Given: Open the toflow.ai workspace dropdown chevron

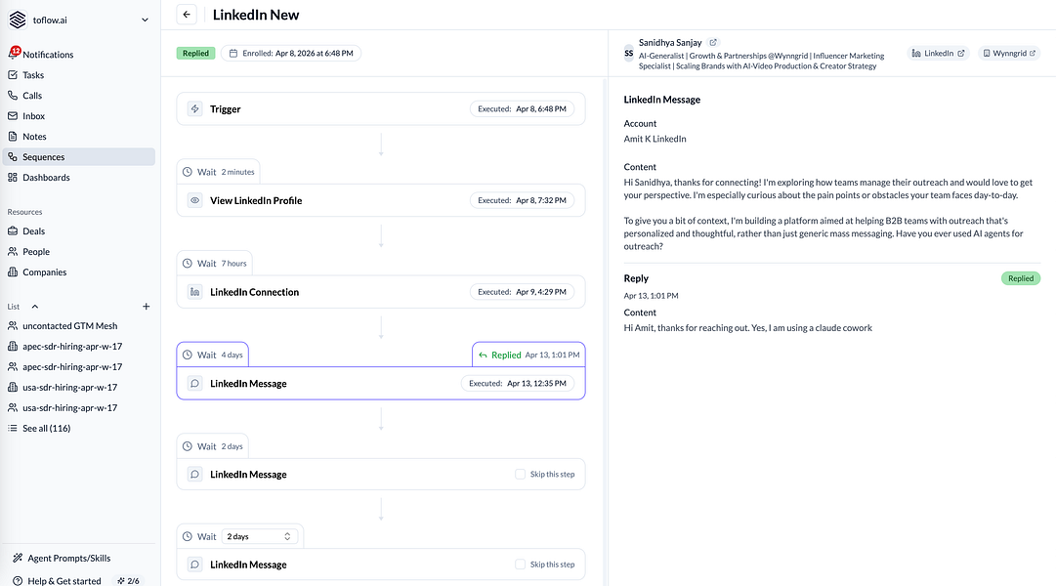Looking at the screenshot, I should (145, 21).
